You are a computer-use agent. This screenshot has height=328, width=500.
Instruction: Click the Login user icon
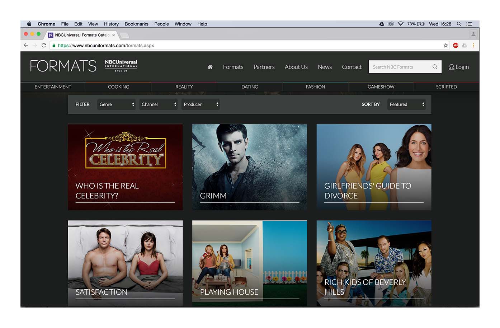[x=452, y=67]
